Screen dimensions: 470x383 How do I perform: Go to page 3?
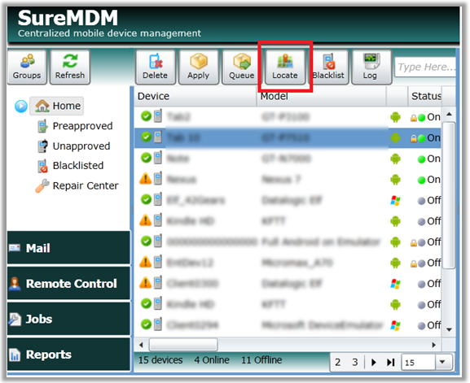355,363
